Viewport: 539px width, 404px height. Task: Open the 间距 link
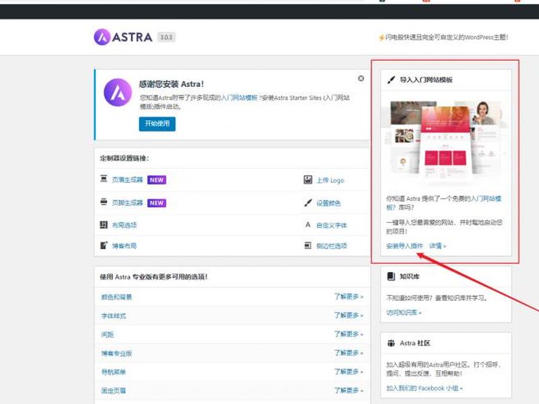(x=107, y=334)
